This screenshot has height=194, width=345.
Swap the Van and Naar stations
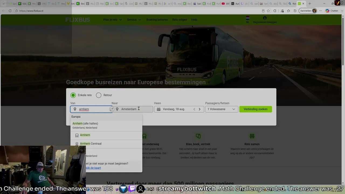112,109
